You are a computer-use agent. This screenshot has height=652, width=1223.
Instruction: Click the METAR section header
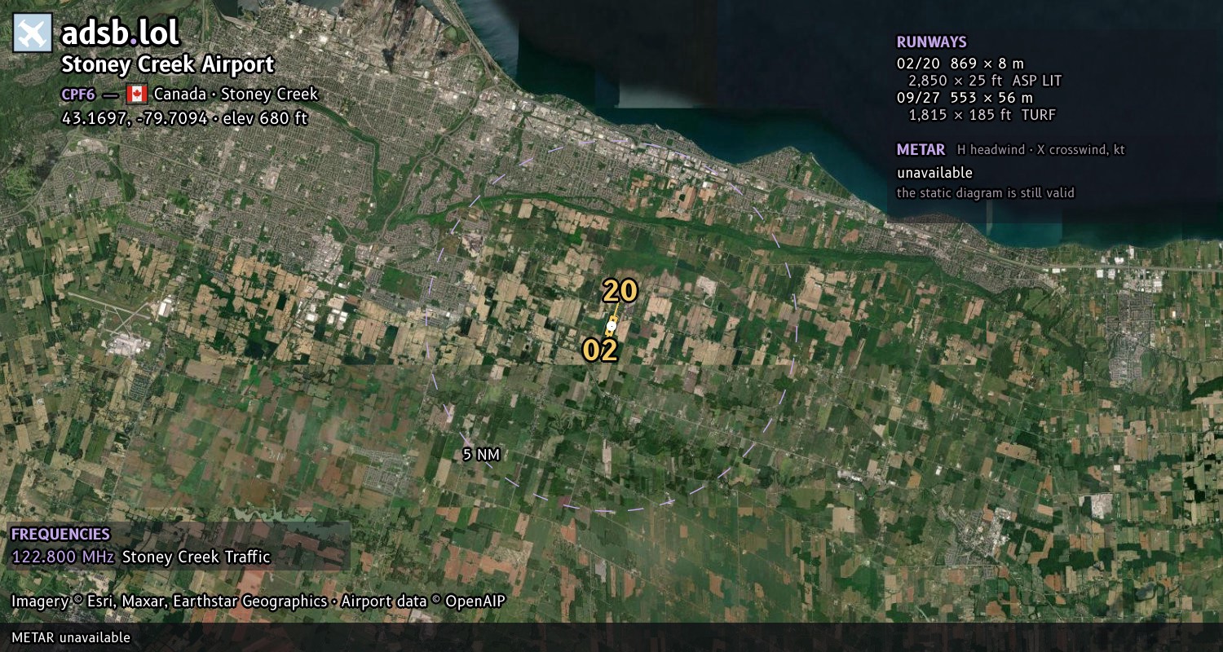click(921, 150)
